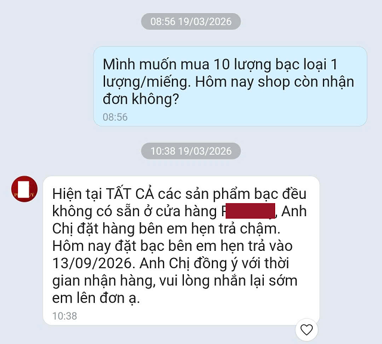Click the words "Hôm nay shop" in the blue bubble
Screen dimensions: 382x344
coord(242,82)
